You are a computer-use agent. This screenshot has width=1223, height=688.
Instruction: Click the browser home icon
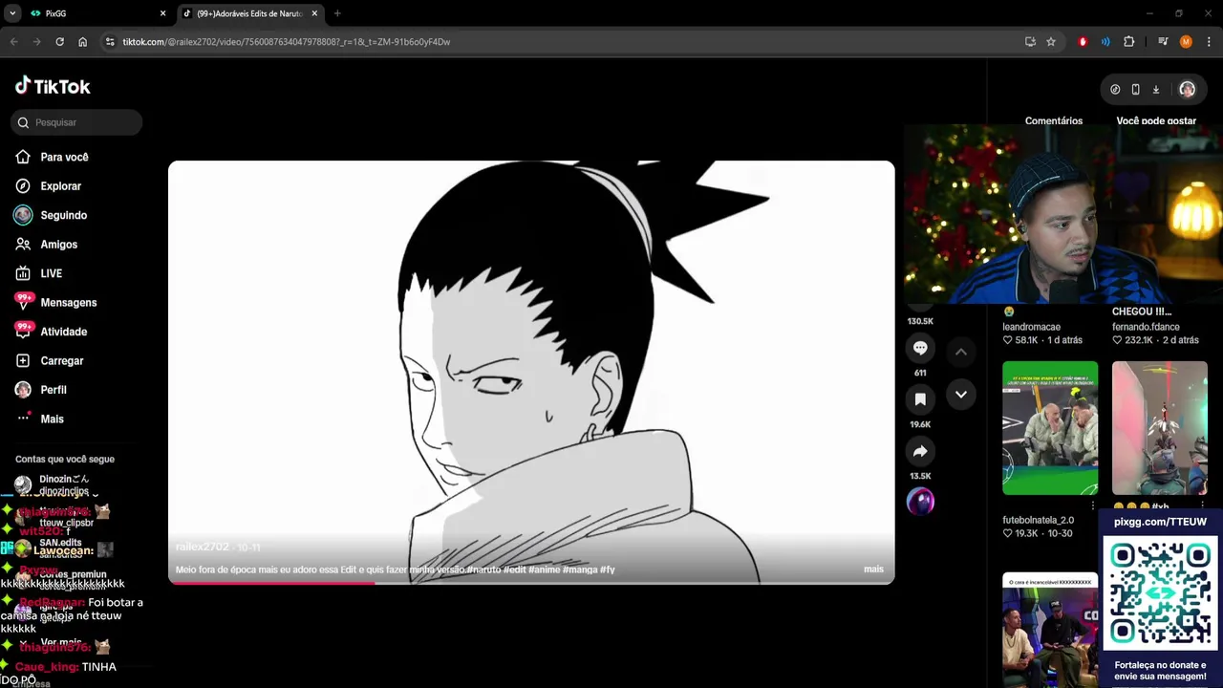(83, 42)
